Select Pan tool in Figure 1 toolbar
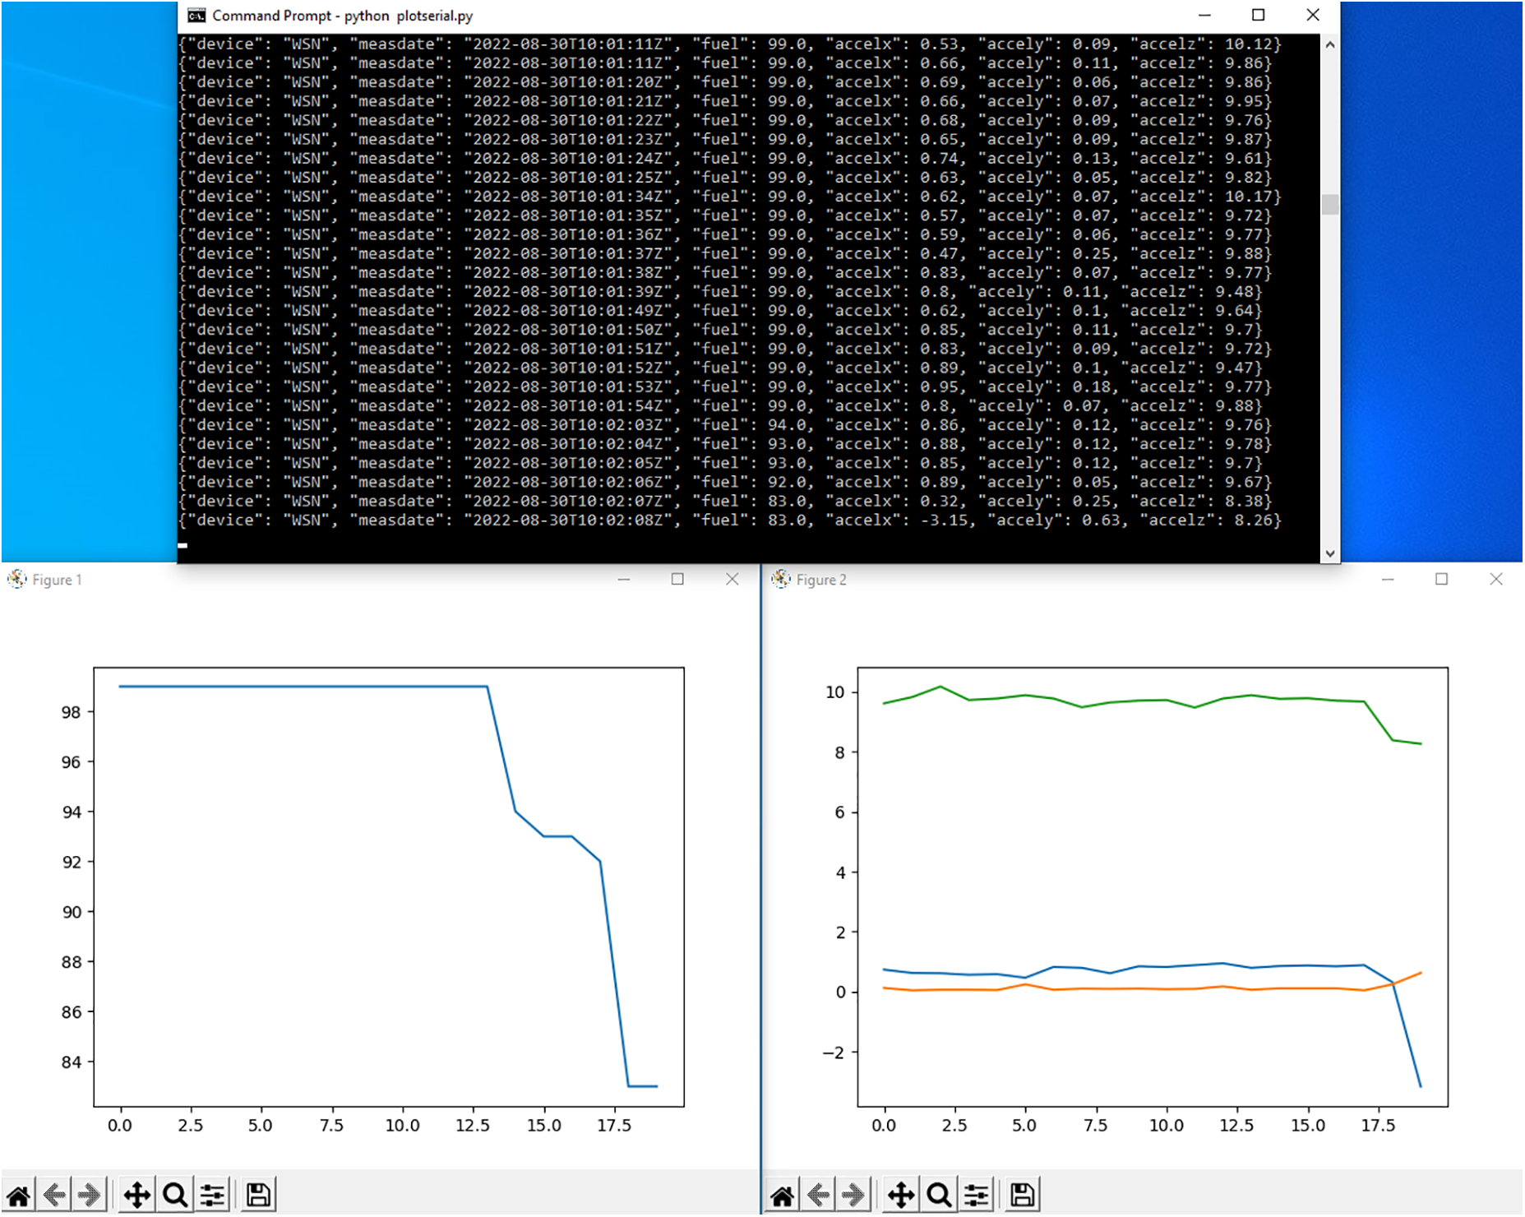 [x=136, y=1195]
